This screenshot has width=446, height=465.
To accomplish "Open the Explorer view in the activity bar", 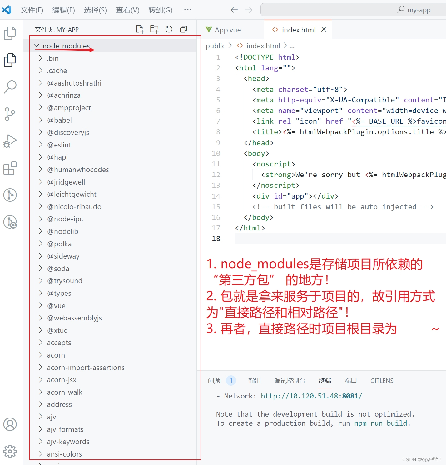I will (10, 60).
